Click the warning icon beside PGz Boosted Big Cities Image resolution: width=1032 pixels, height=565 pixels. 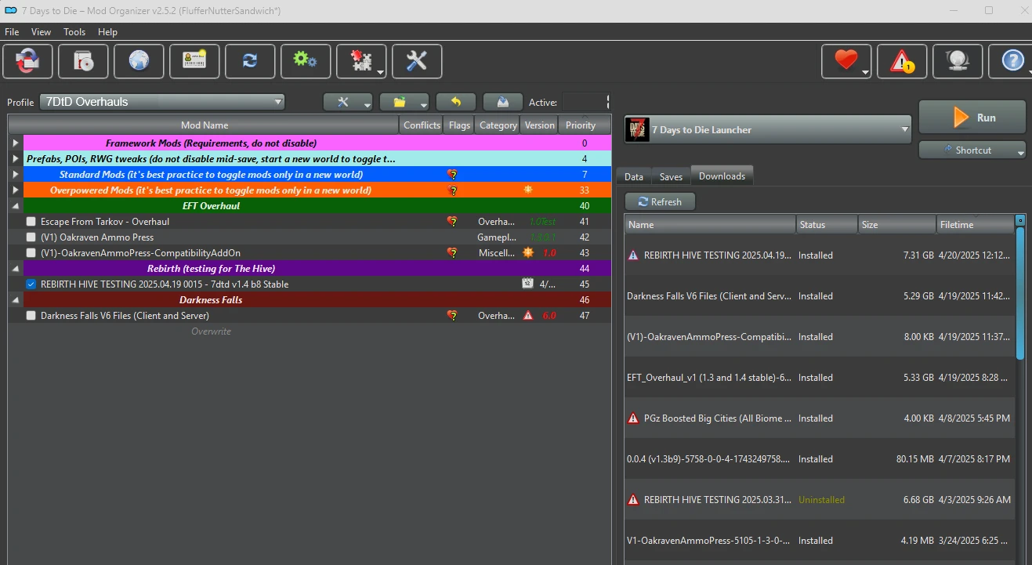(633, 418)
